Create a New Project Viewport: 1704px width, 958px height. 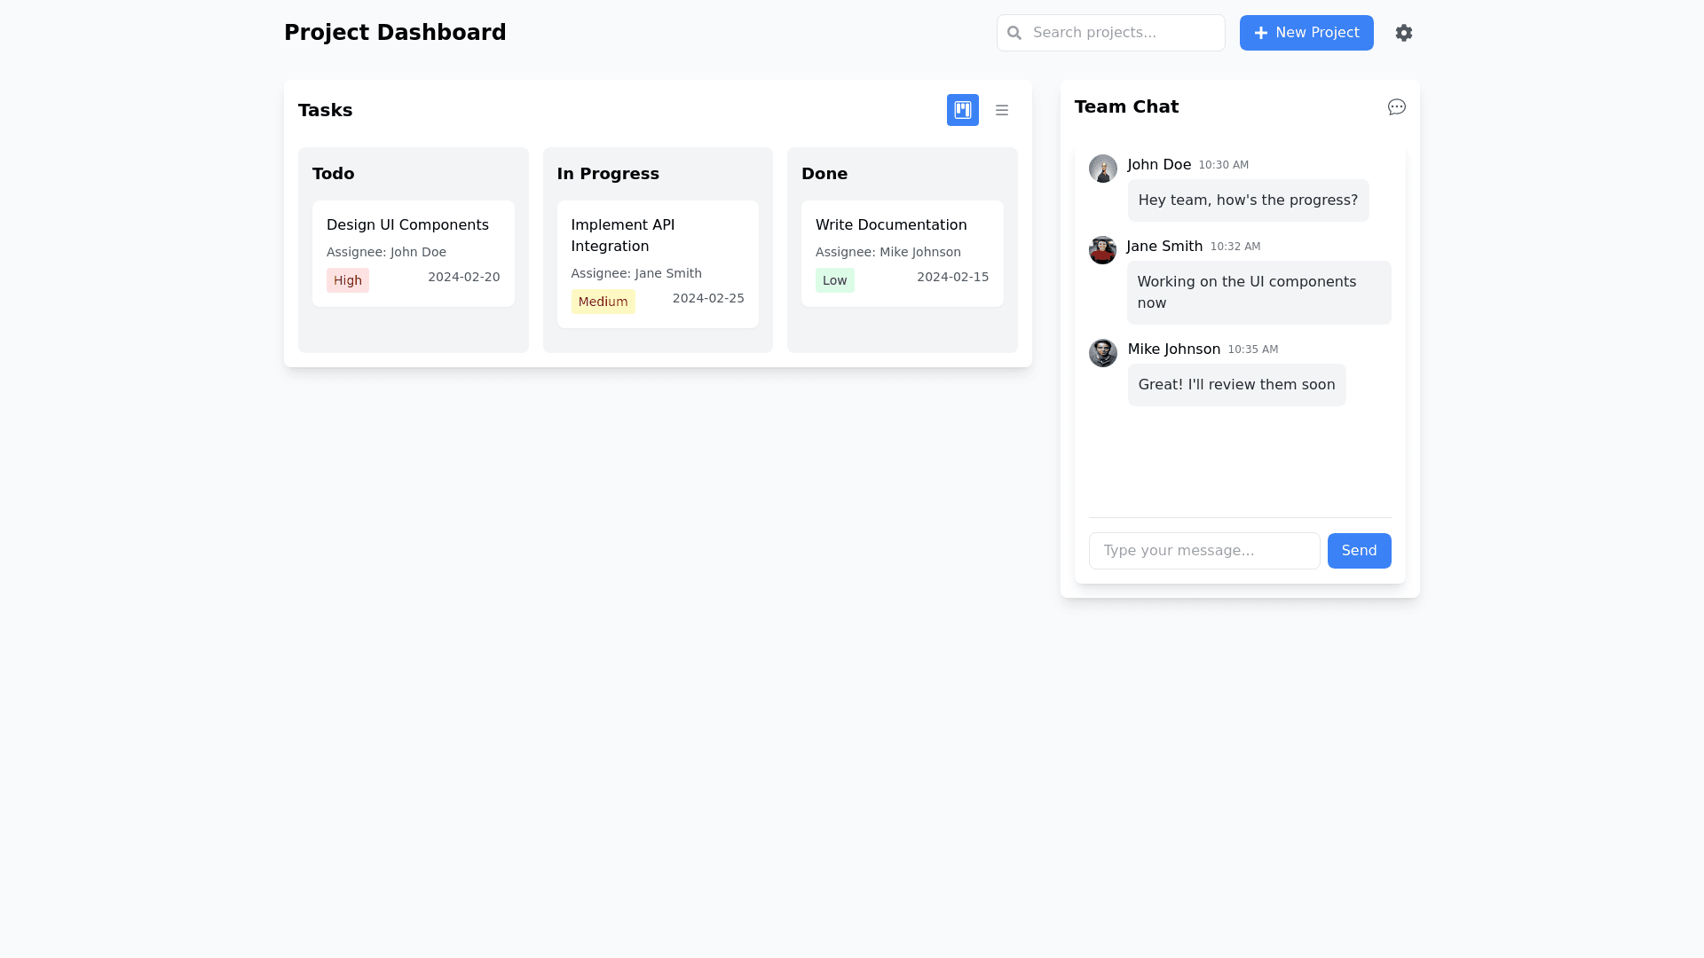click(1306, 33)
